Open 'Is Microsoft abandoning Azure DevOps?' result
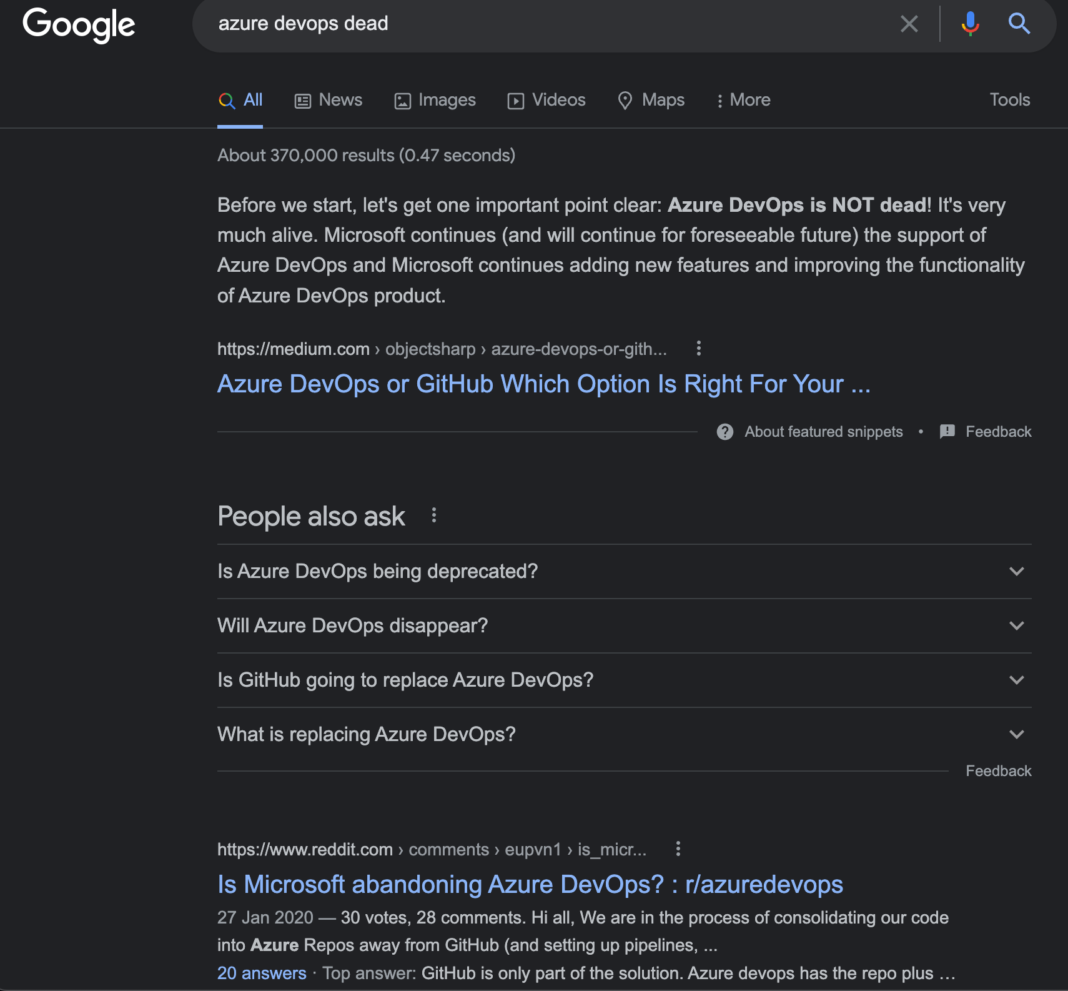The height and width of the screenshot is (991, 1068). tap(530, 884)
